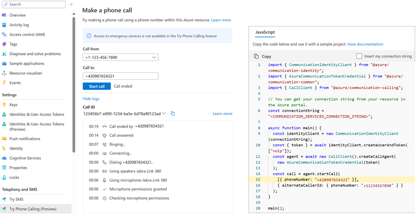Copy the Call ID using copy icon
This screenshot has width=417, height=216.
[x=173, y=113]
